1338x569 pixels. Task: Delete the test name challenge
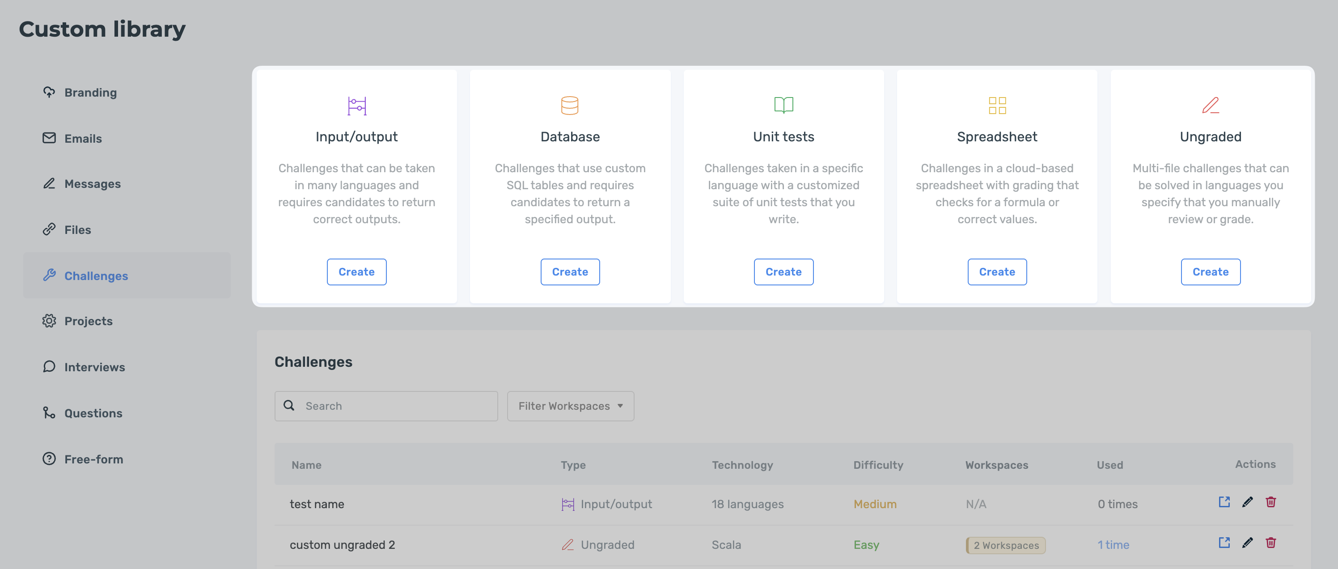pyautogui.click(x=1271, y=502)
